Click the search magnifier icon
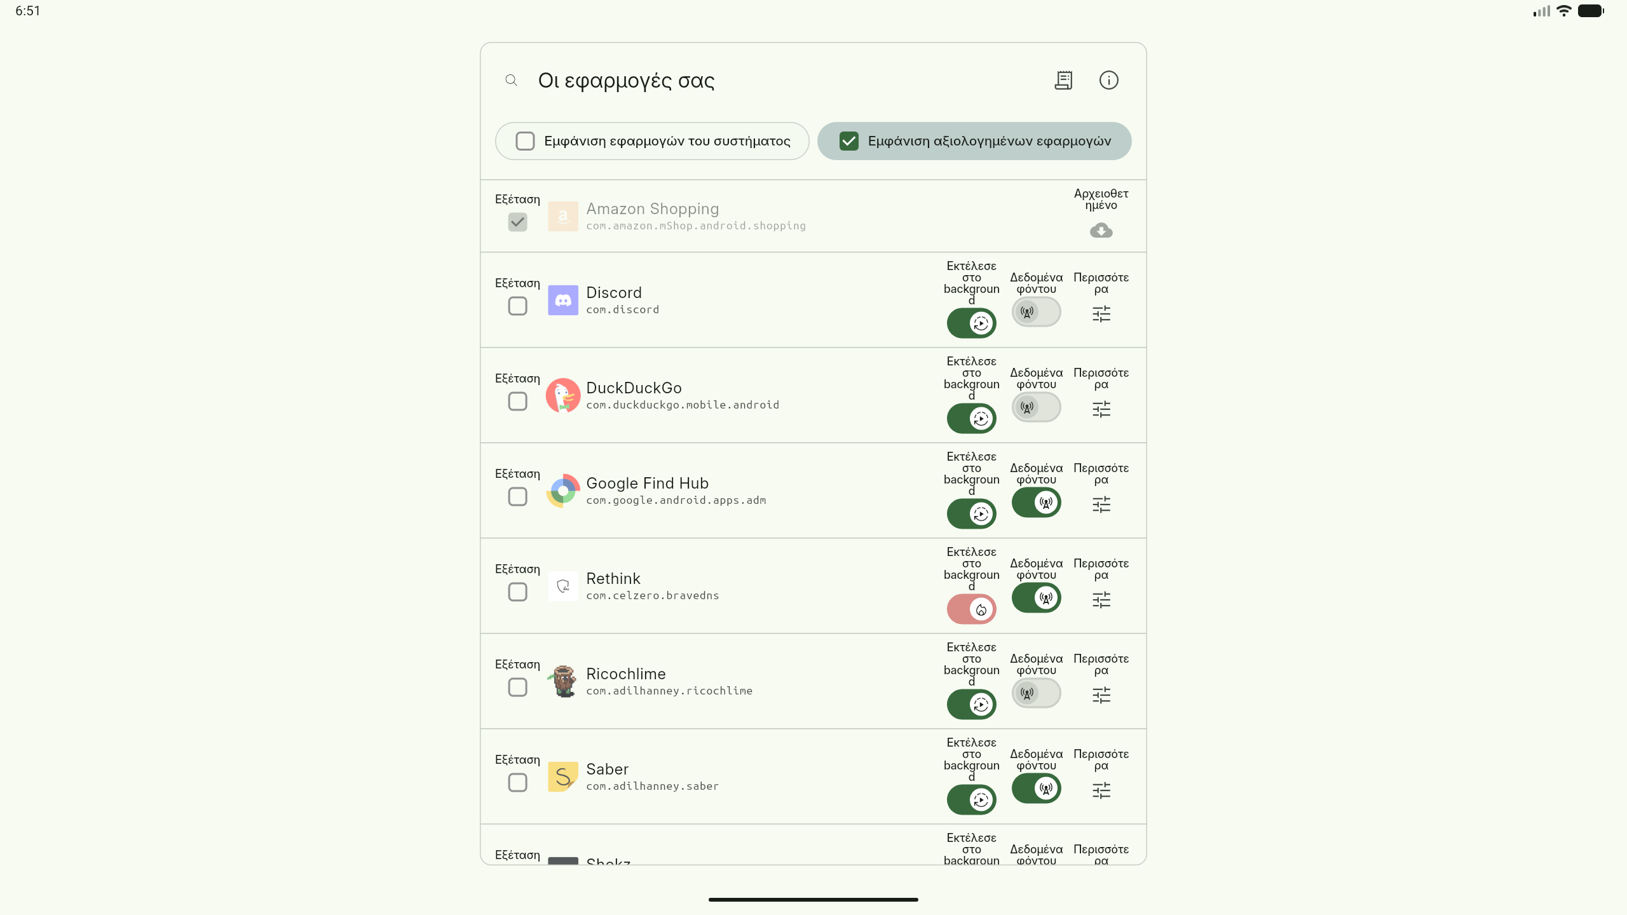This screenshot has height=915, width=1627. pos(511,80)
